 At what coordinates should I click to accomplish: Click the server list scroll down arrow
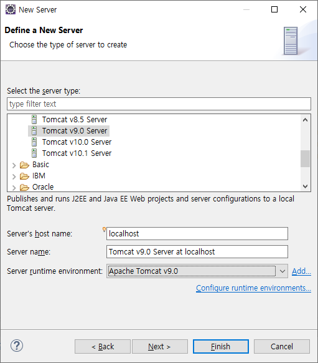[306, 186]
